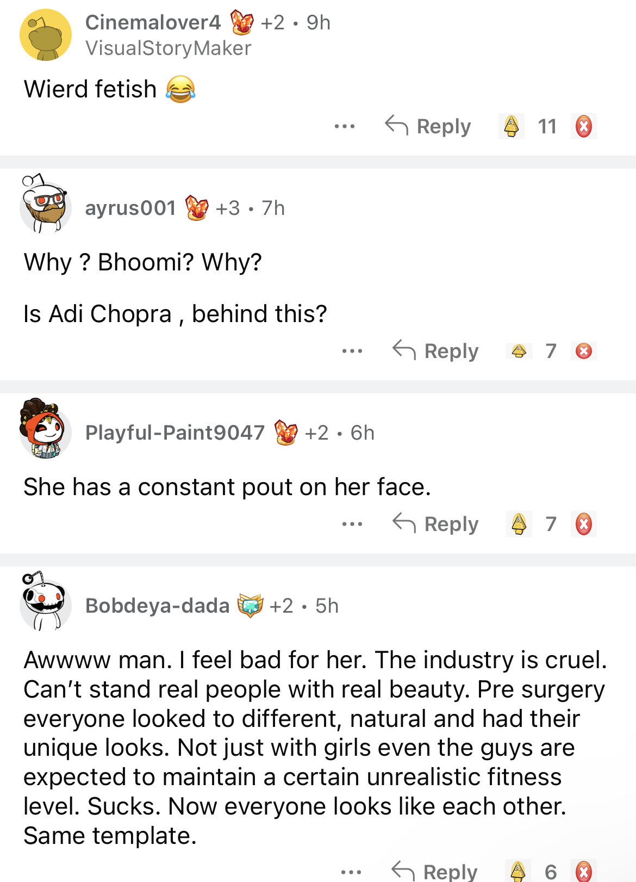Downvote Bobdeya-dada's comment
Image resolution: width=636 pixels, height=882 pixels.
click(x=583, y=871)
